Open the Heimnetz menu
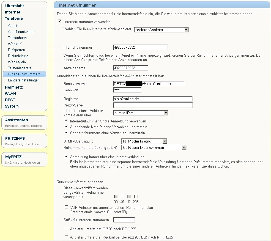This screenshot has height=241, width=271. tap(14, 87)
